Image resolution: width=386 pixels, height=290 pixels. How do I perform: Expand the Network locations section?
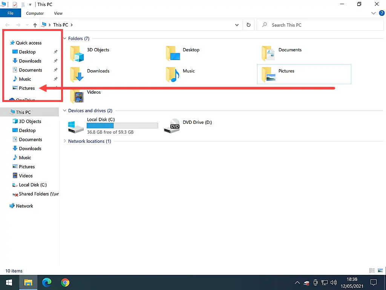(64, 141)
